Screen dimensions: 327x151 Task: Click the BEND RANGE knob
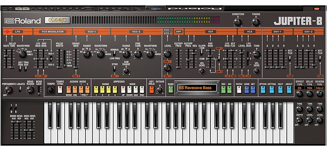[30, 90]
